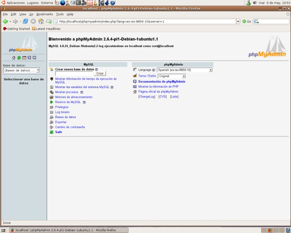Reload the page with the Reload icon
Image resolution: width=291 pixels, height=233 pixels.
(x=25, y=22)
